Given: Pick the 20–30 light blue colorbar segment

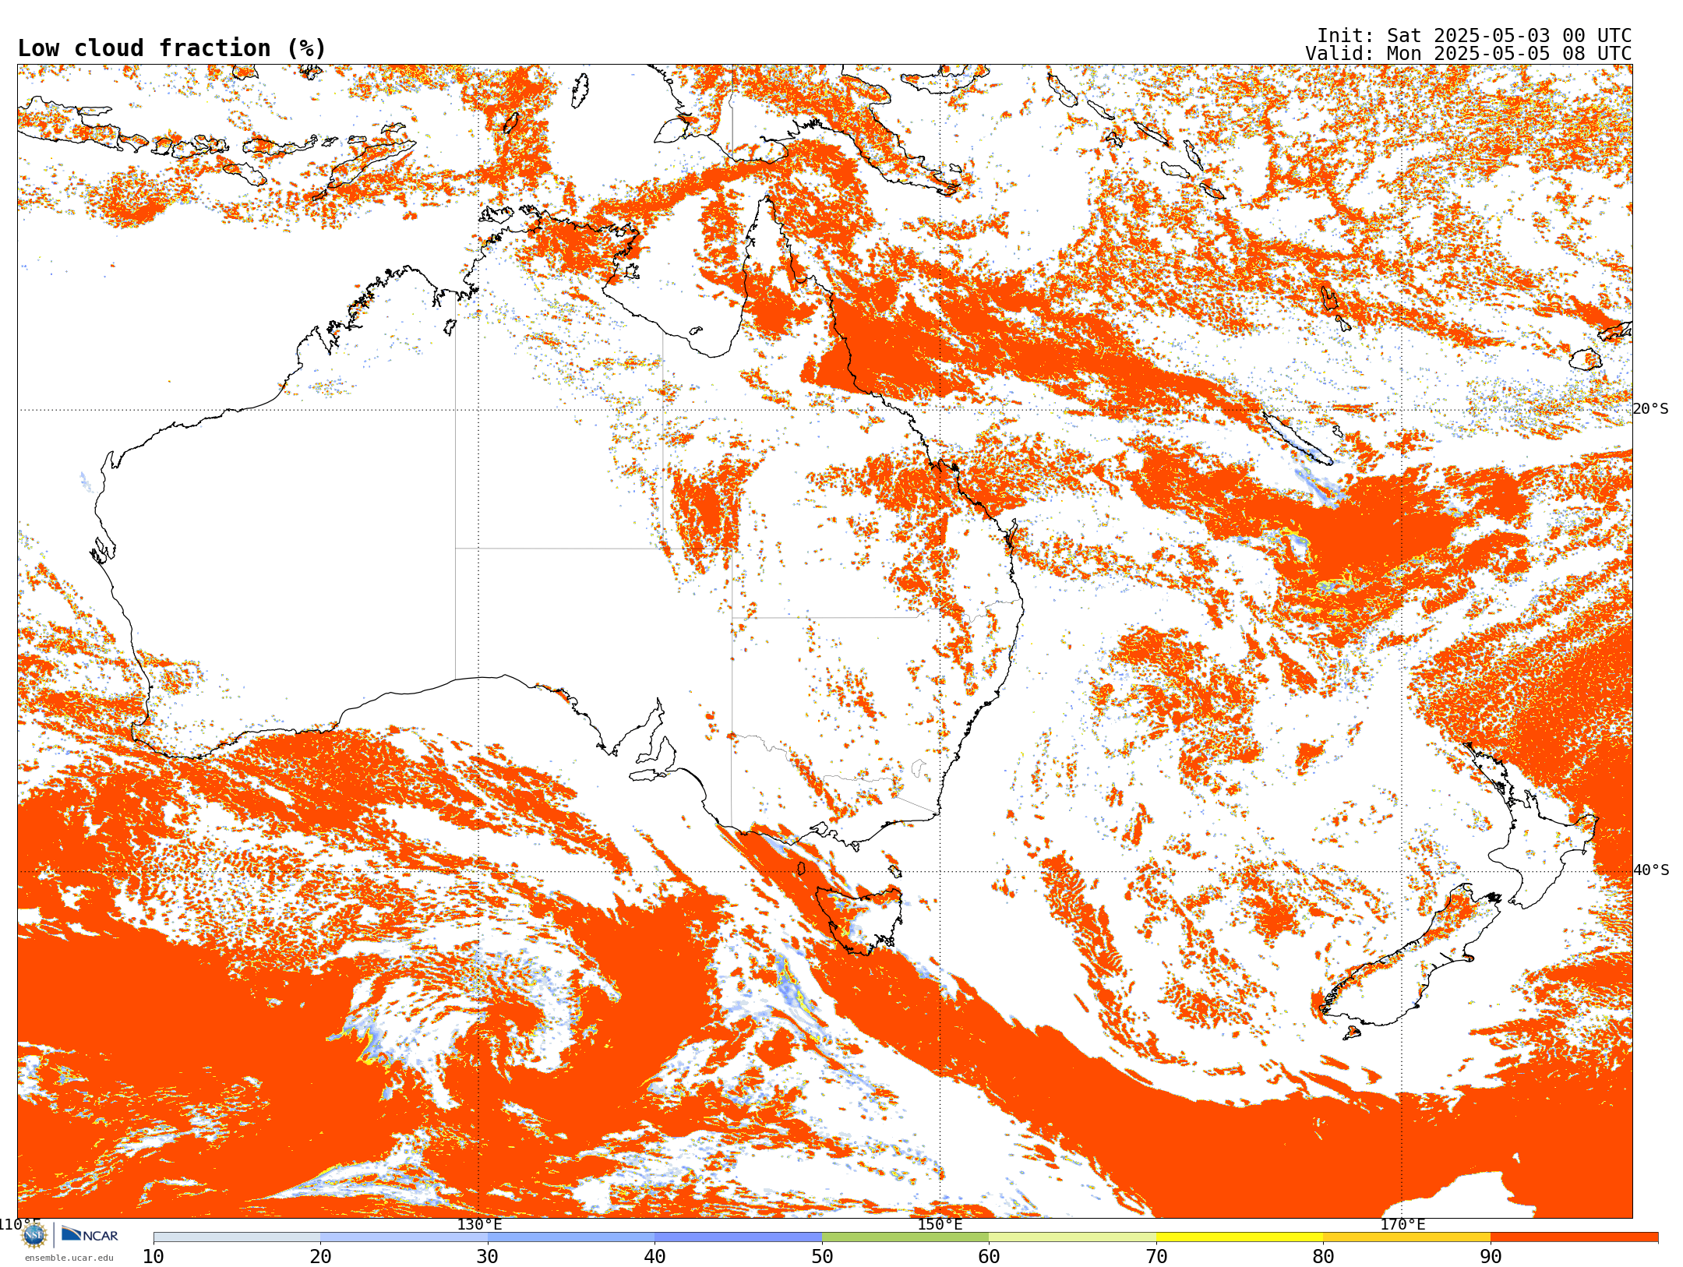Looking at the screenshot, I should coord(404,1237).
